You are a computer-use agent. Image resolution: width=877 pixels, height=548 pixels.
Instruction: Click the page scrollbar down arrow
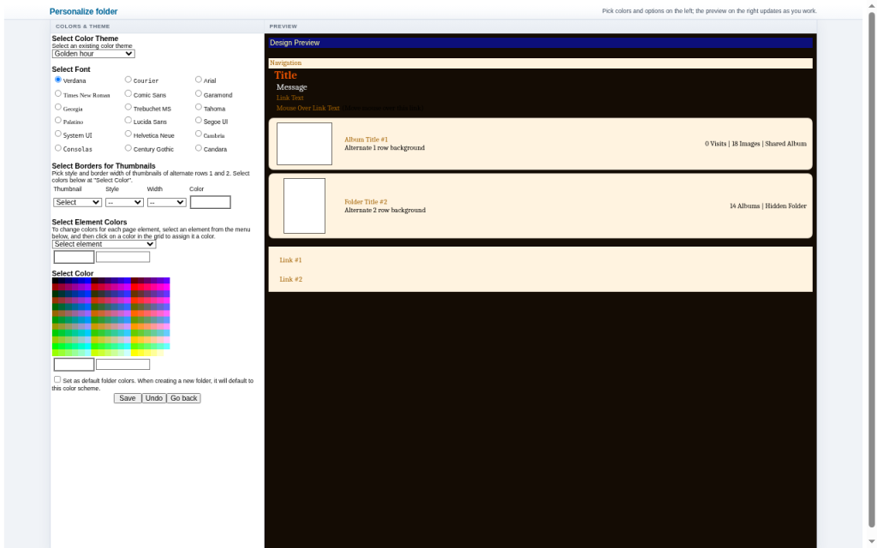(871, 541)
